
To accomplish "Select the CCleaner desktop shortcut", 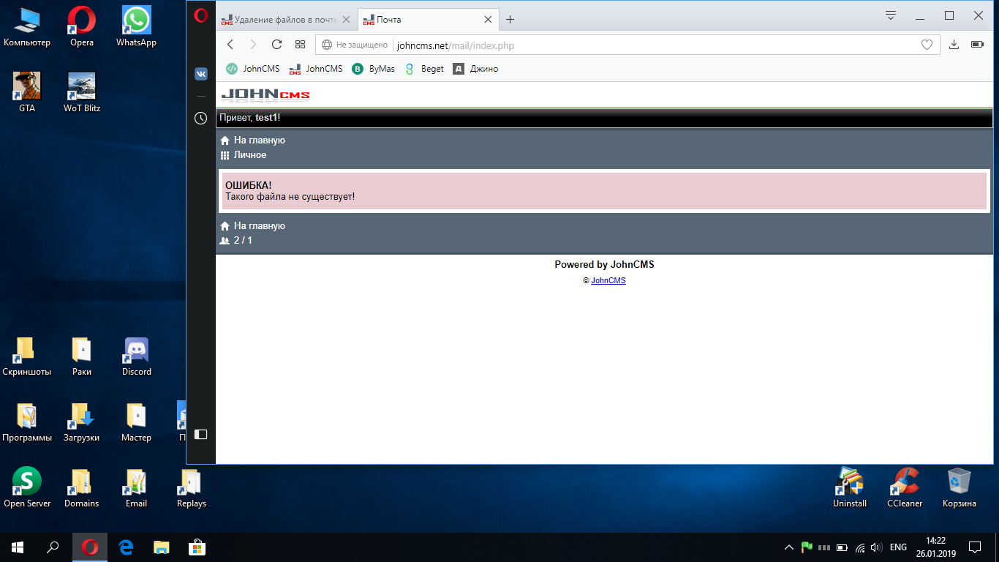I will click(x=905, y=488).
